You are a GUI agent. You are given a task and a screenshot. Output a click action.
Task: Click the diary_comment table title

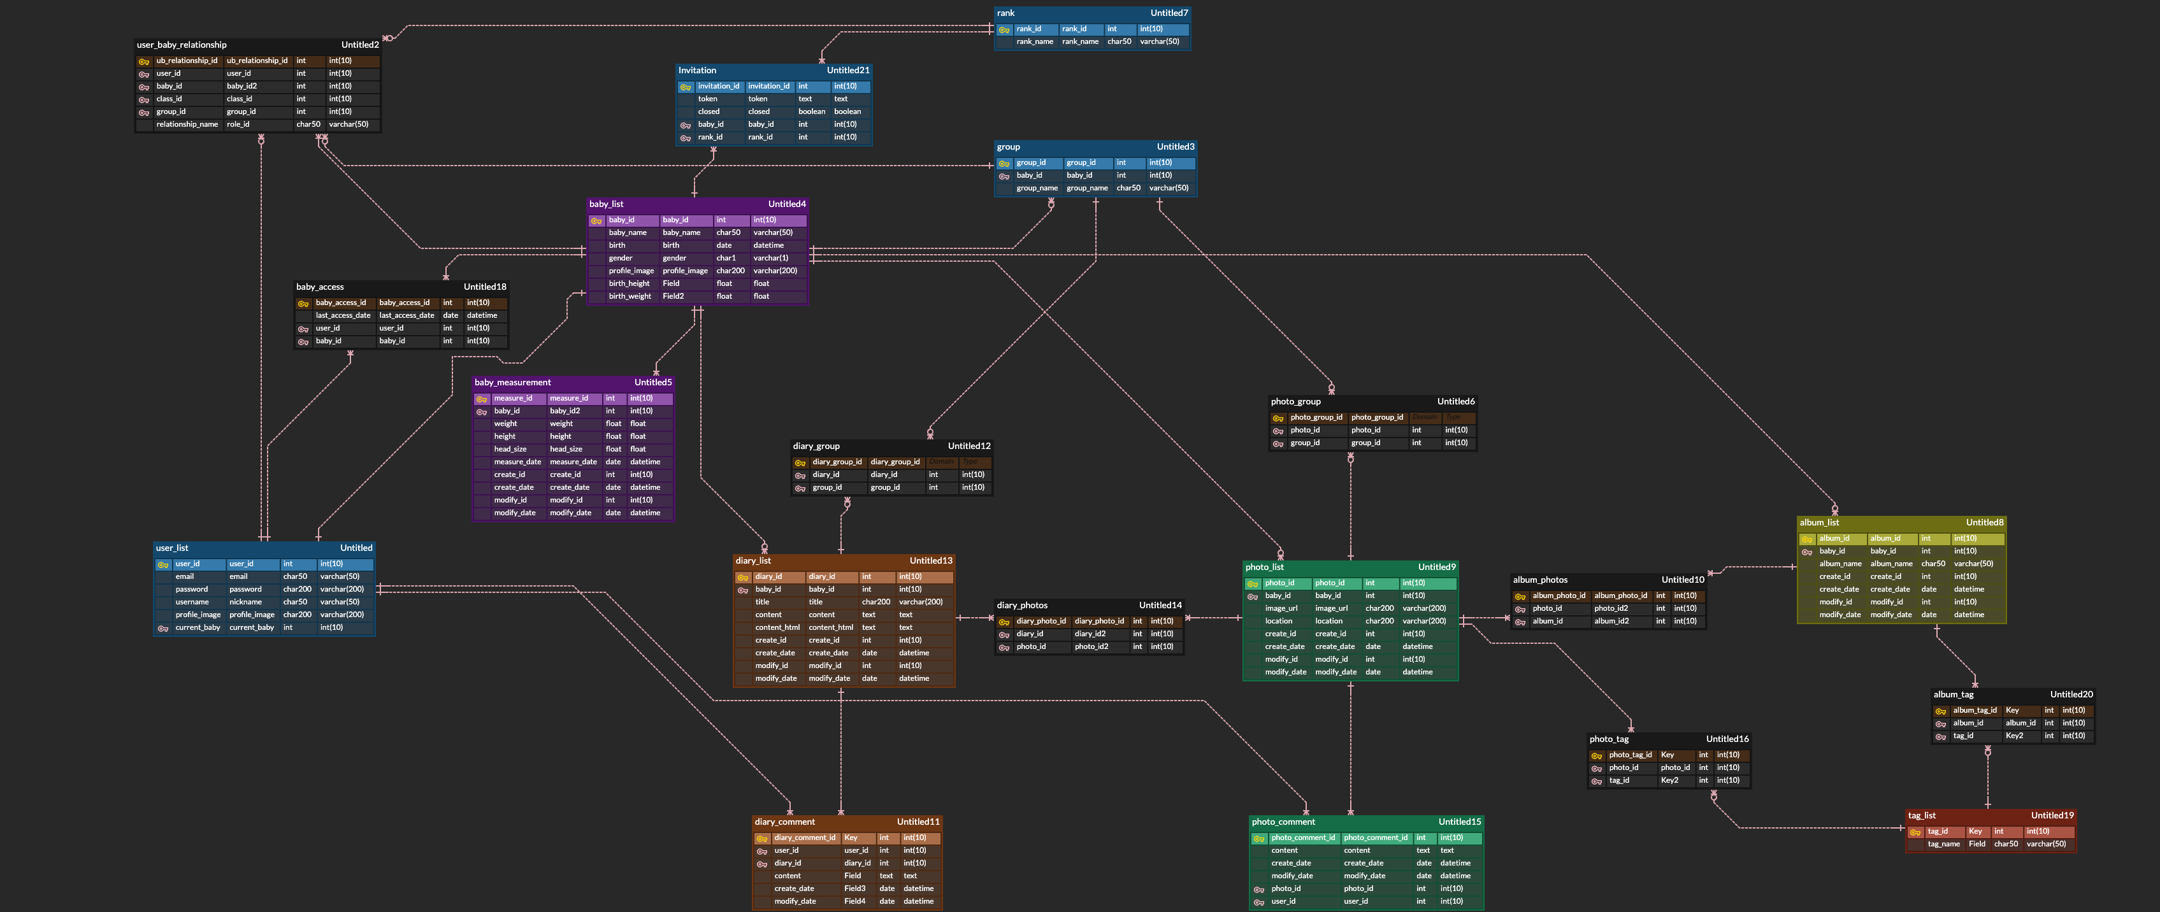(x=784, y=822)
